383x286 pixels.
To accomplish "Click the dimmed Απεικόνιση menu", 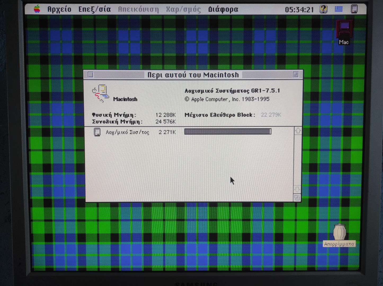I will (138, 10).
